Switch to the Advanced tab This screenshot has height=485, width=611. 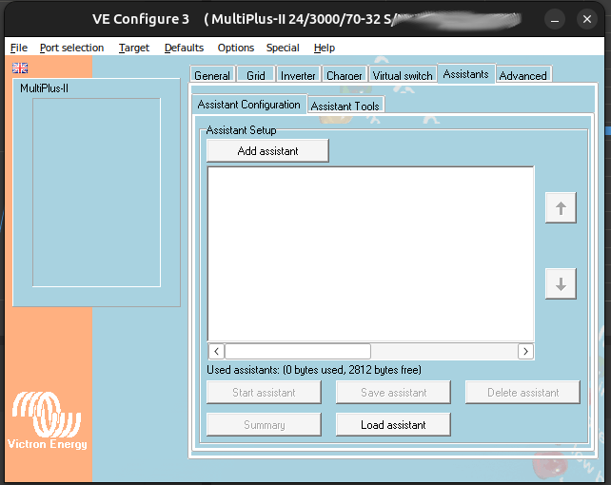pos(522,75)
